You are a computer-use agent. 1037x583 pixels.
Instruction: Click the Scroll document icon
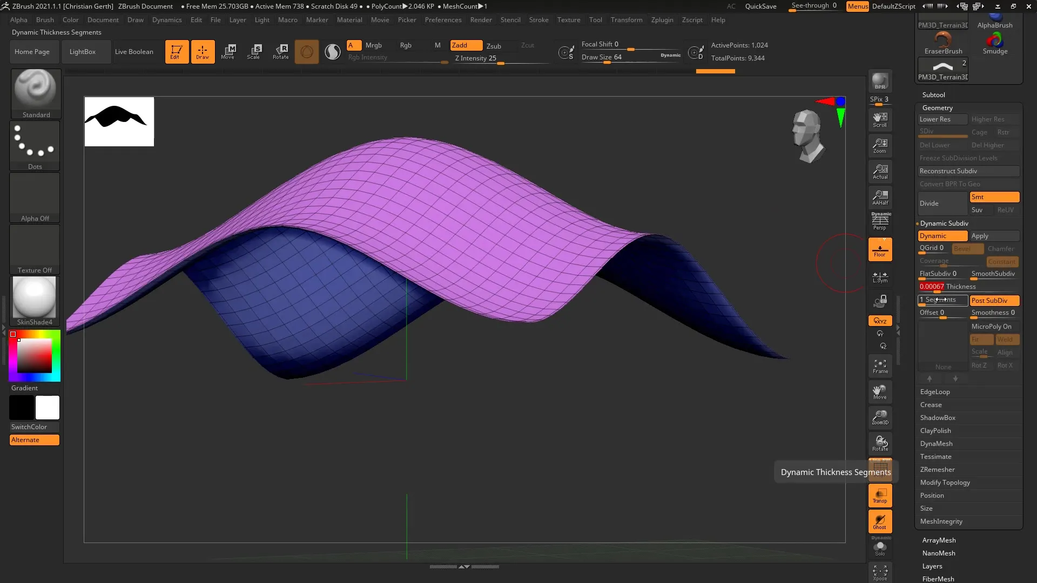click(x=880, y=120)
